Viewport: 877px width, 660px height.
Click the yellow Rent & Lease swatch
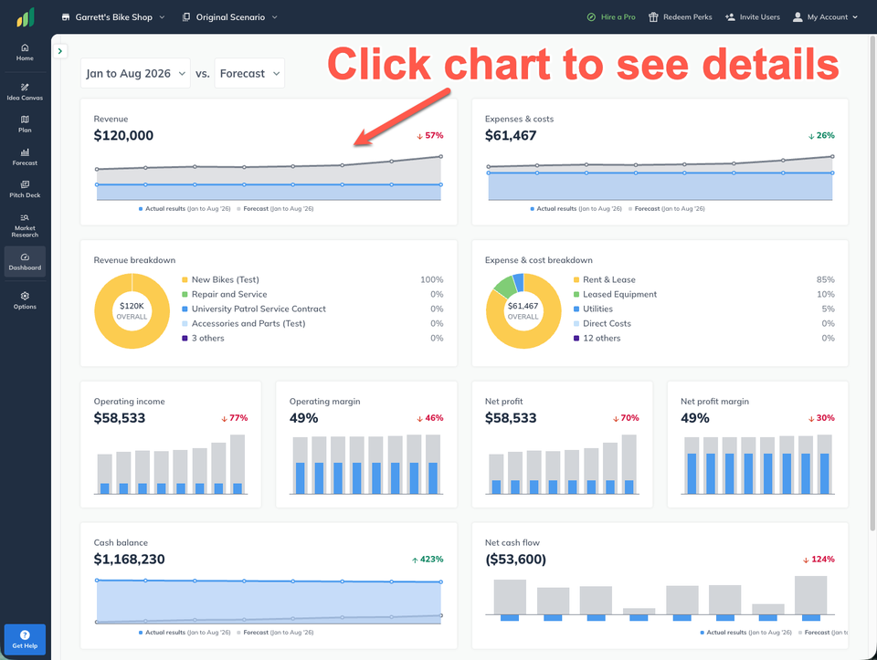(576, 280)
